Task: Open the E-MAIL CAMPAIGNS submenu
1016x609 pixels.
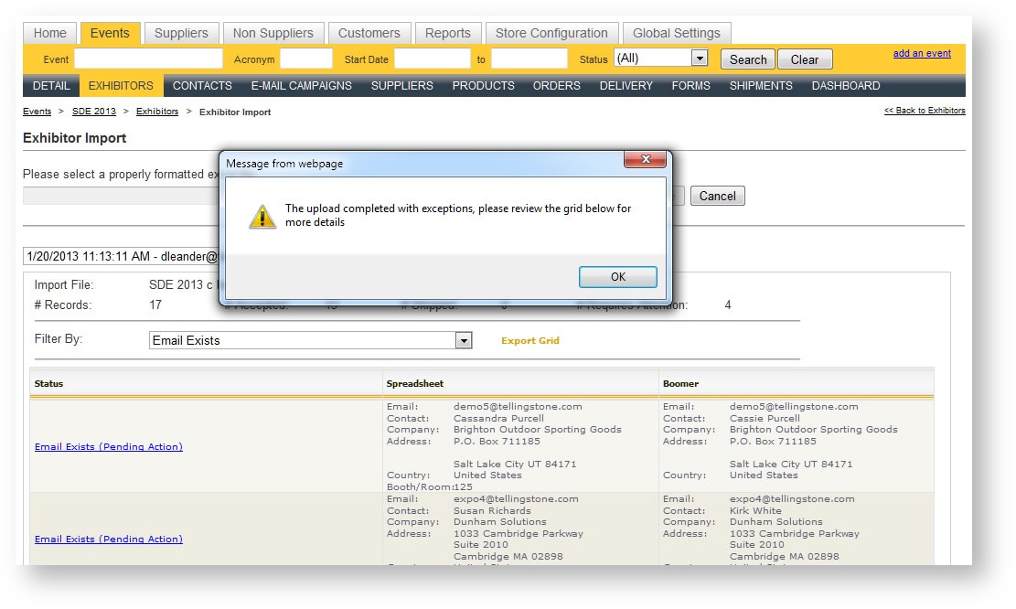Action: (301, 86)
